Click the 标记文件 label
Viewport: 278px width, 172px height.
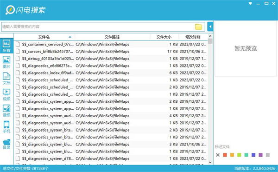tap(222, 147)
